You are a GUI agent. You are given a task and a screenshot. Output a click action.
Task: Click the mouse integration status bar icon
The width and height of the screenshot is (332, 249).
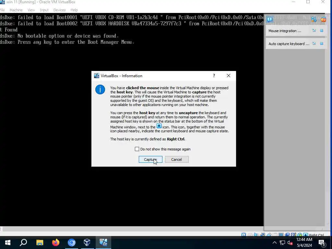(x=300, y=235)
